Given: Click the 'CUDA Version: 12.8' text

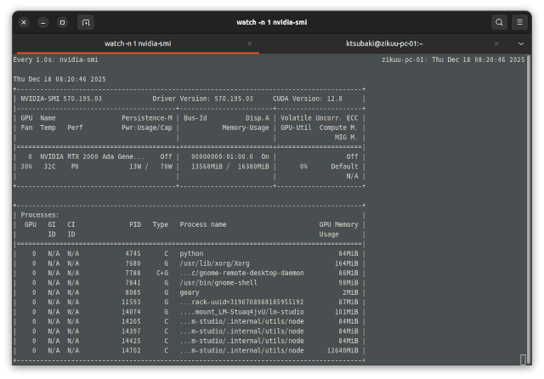Looking at the screenshot, I should pyautogui.click(x=308, y=99).
